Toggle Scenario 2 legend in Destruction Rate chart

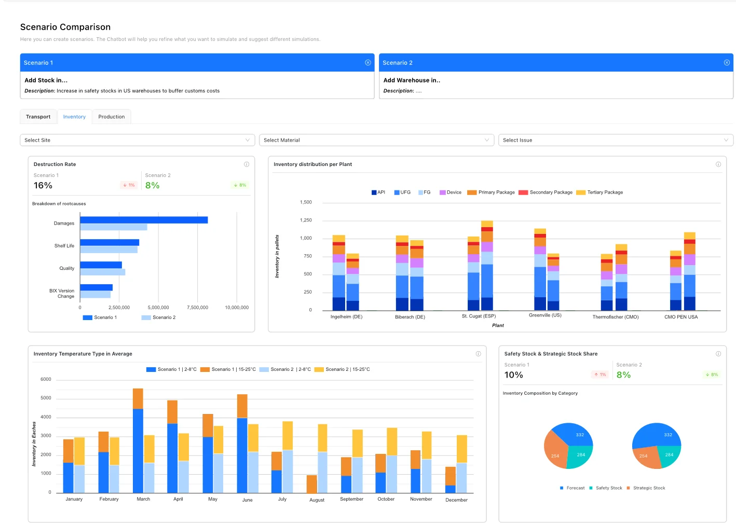[x=158, y=317]
